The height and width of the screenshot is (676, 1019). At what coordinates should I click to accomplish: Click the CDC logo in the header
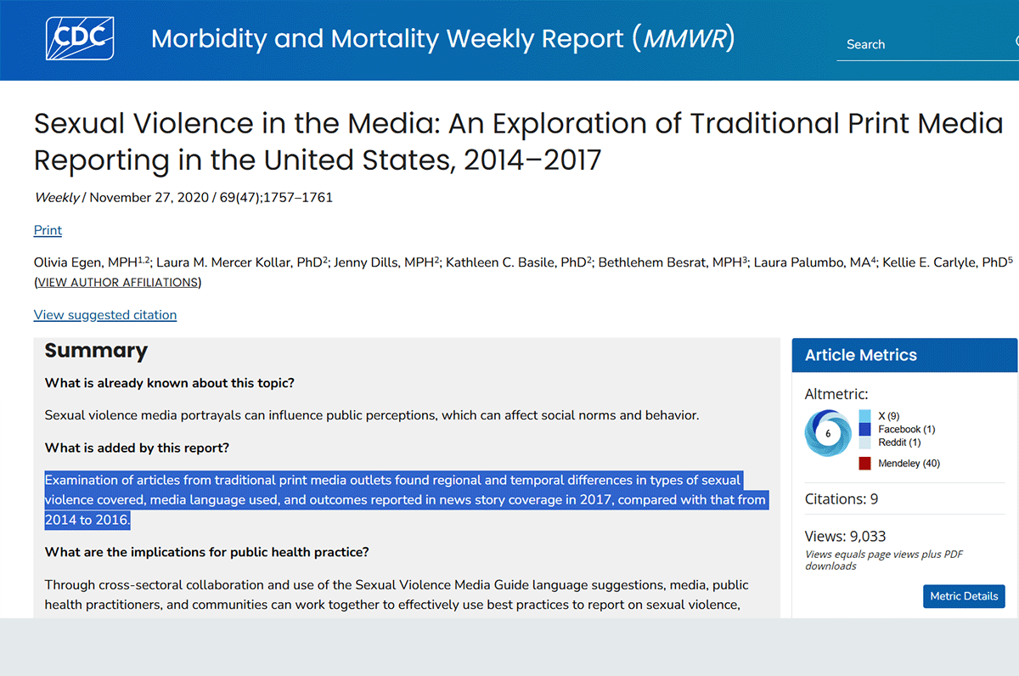(x=82, y=38)
